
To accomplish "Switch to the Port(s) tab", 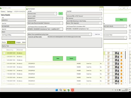I will [4, 42].
